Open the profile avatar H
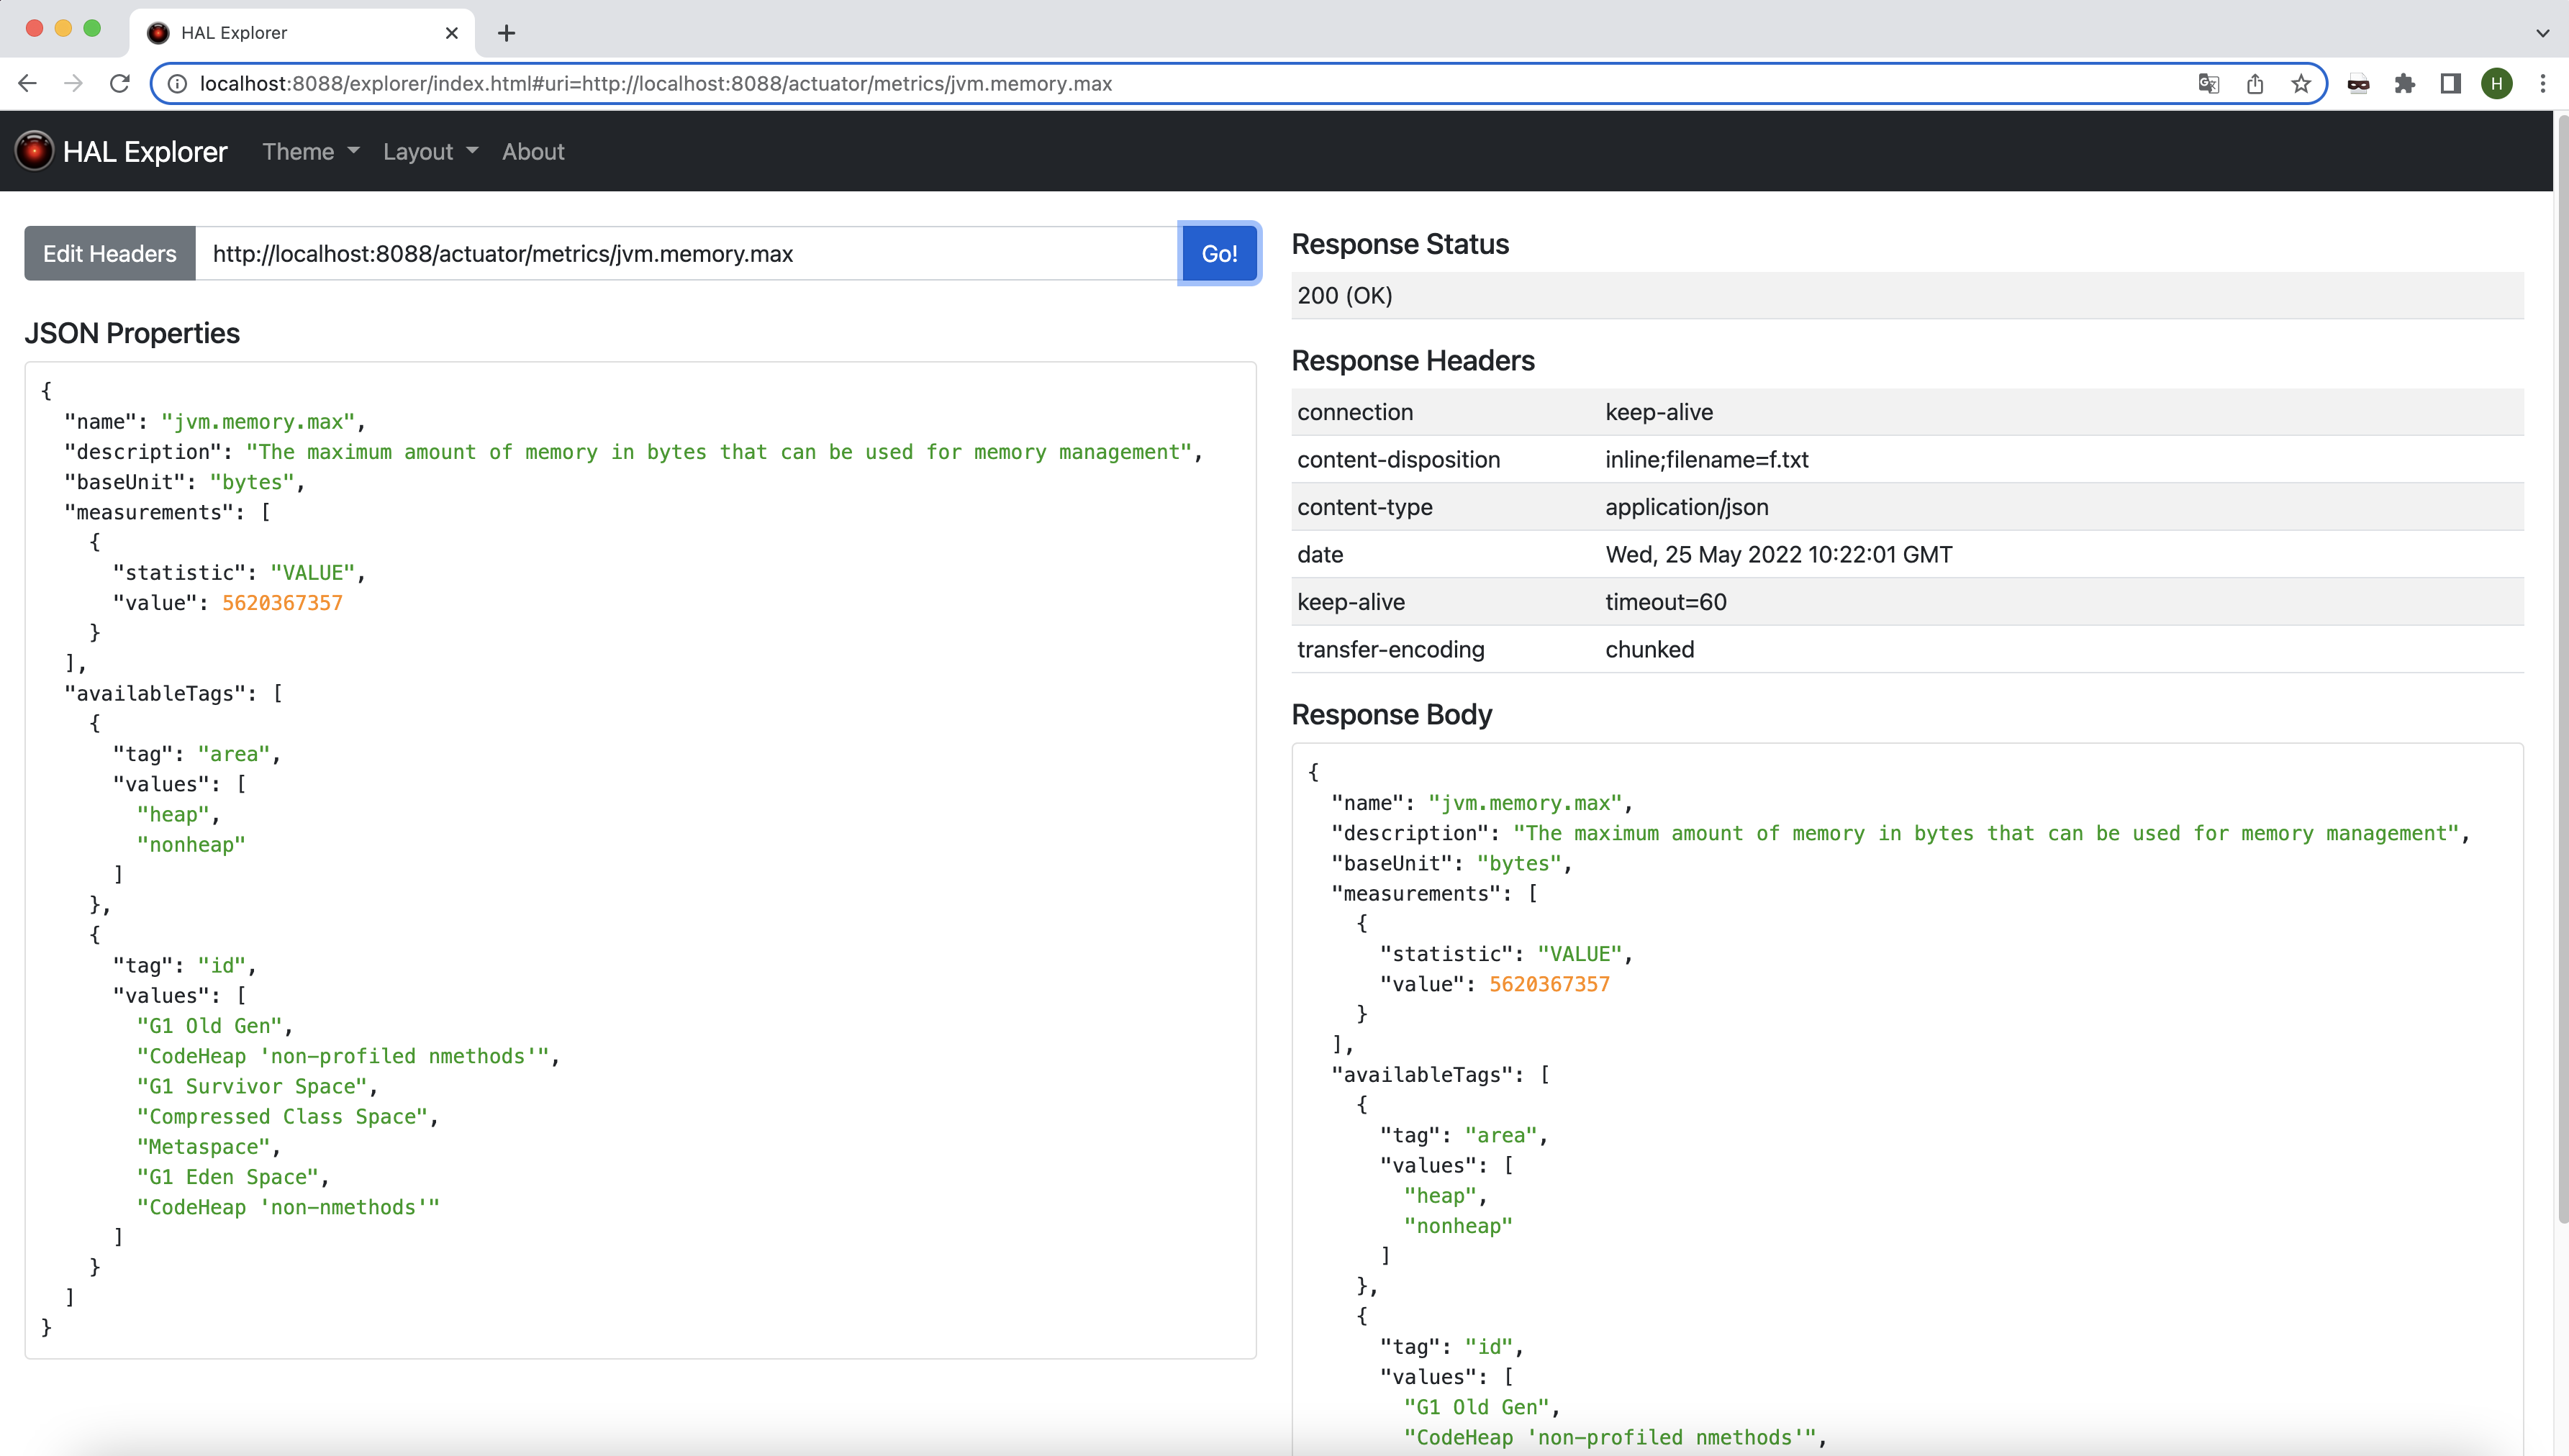The height and width of the screenshot is (1456, 2569). 2497,83
